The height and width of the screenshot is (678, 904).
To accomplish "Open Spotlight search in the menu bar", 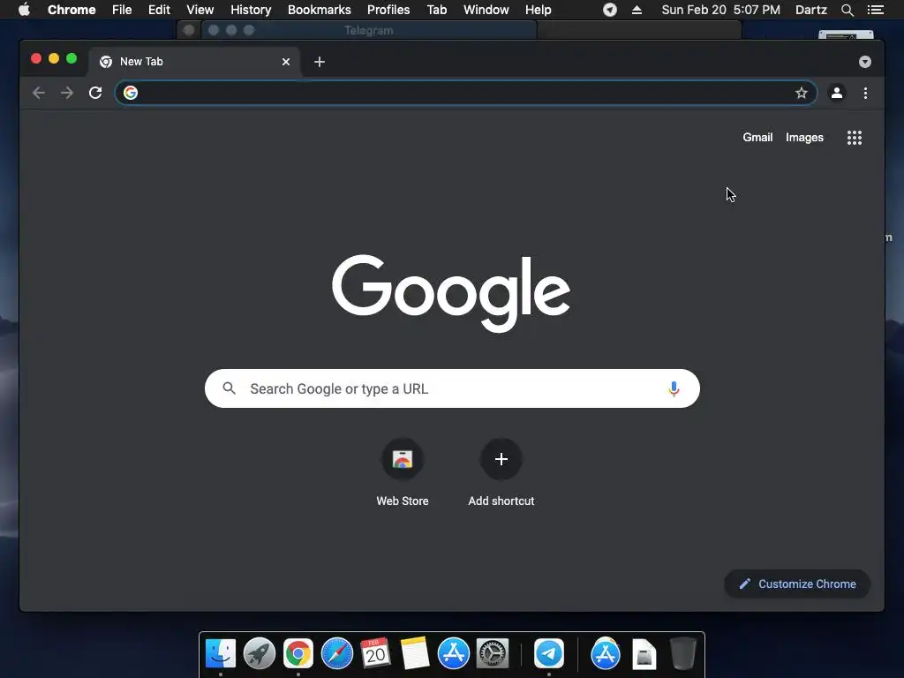I will pos(847,10).
